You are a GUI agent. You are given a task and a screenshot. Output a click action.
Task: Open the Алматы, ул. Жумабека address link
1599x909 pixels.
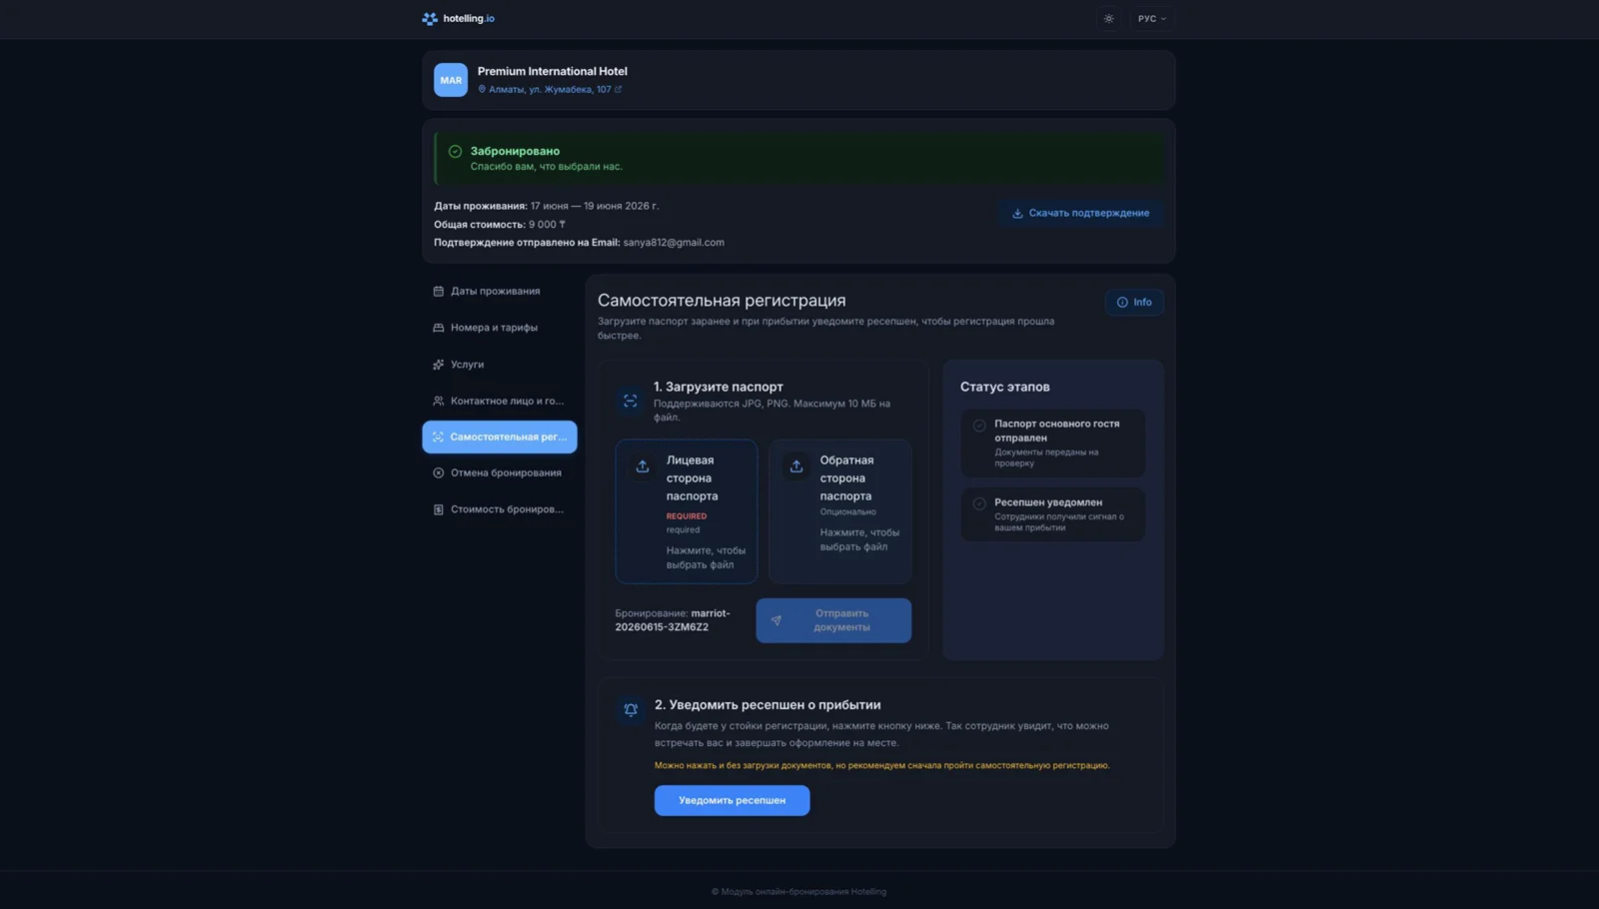coord(550,90)
